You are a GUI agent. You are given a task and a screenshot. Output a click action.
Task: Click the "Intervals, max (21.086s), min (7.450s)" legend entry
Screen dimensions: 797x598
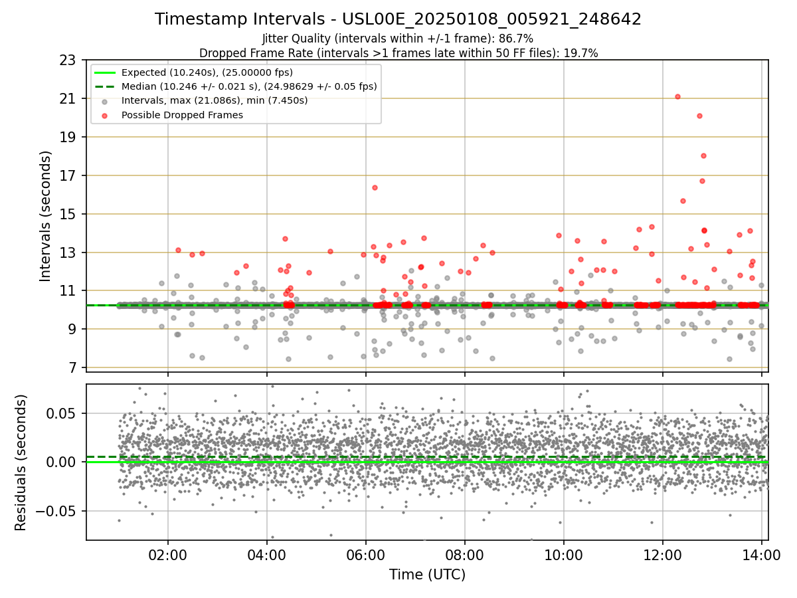click(x=215, y=100)
